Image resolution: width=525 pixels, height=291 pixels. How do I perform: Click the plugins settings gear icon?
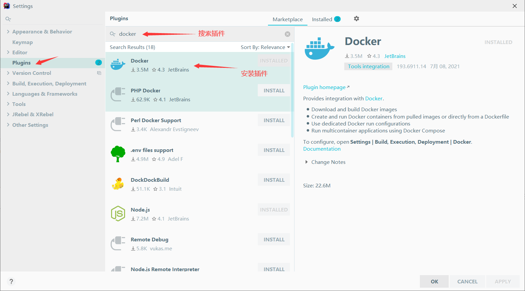(x=357, y=19)
